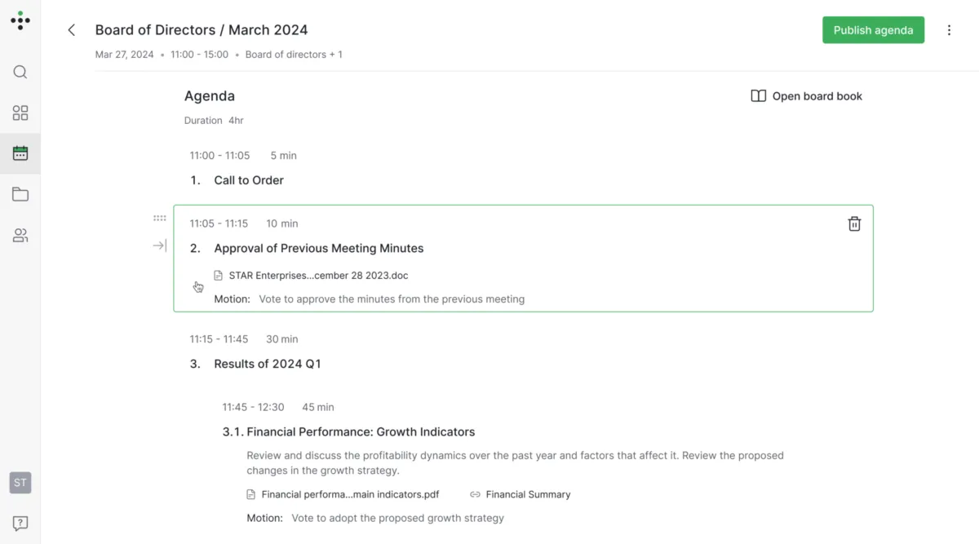Select the Call to Order agenda item
The image size is (979, 544).
249,180
